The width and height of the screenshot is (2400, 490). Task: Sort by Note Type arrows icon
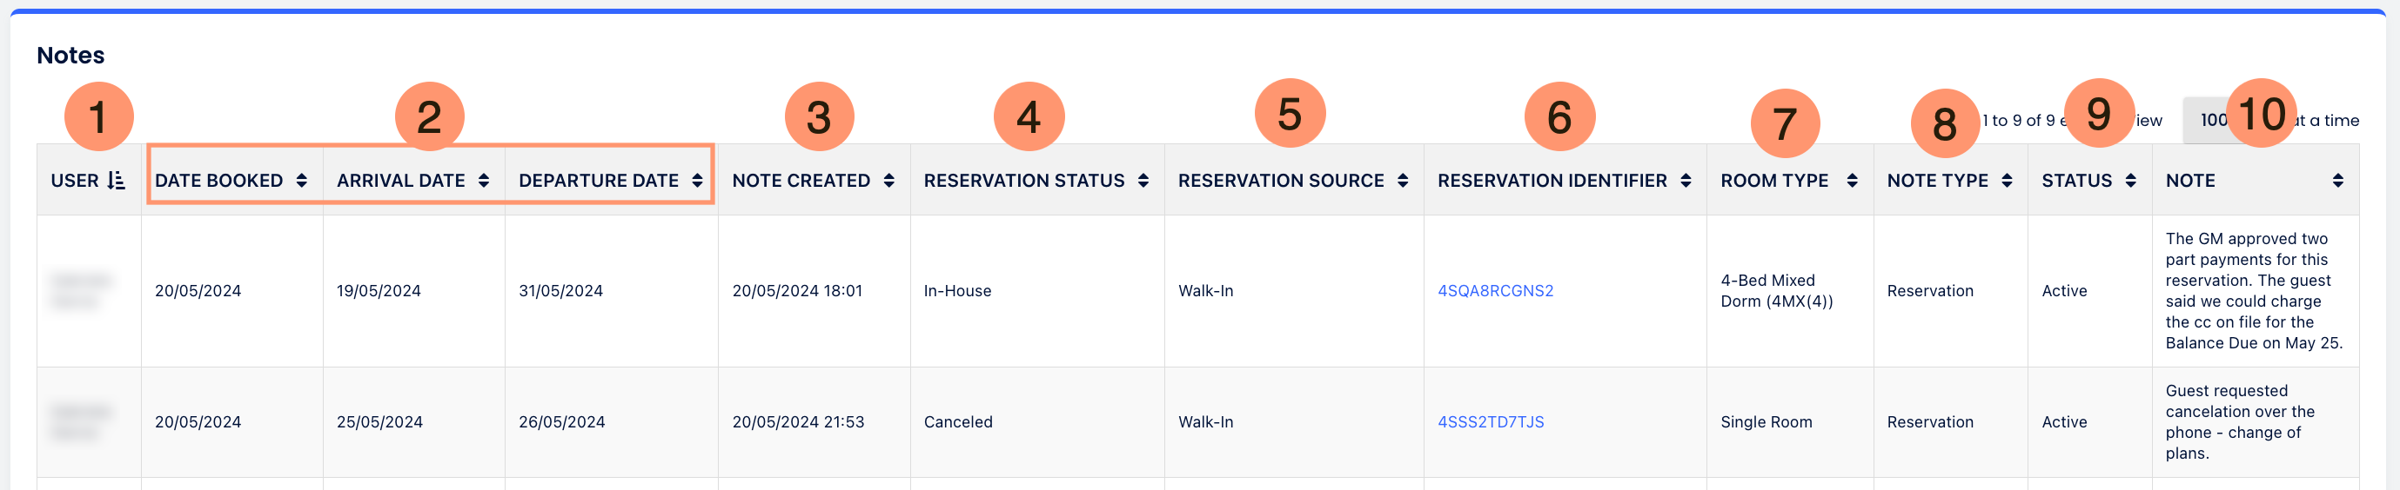tap(2007, 181)
